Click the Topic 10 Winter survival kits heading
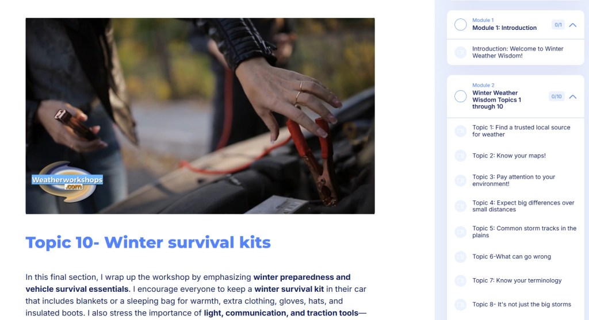The image size is (589, 320). [148, 242]
